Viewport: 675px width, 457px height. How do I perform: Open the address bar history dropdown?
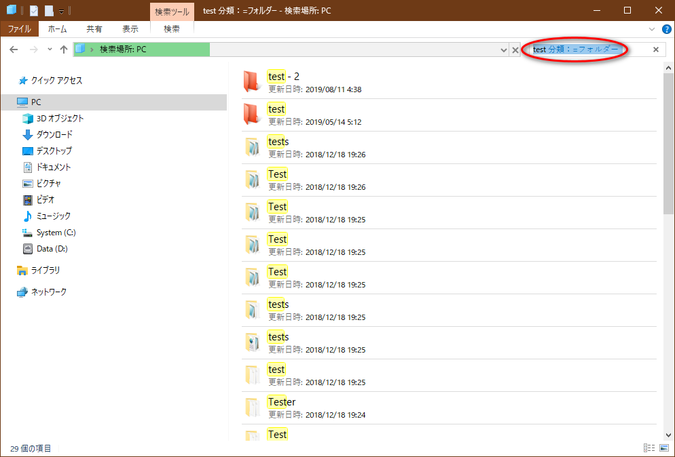click(503, 50)
